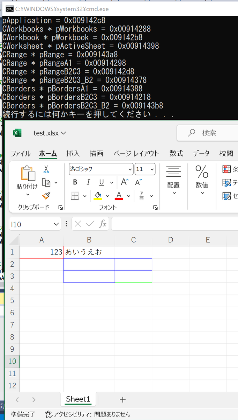Apply red font color

(119, 196)
